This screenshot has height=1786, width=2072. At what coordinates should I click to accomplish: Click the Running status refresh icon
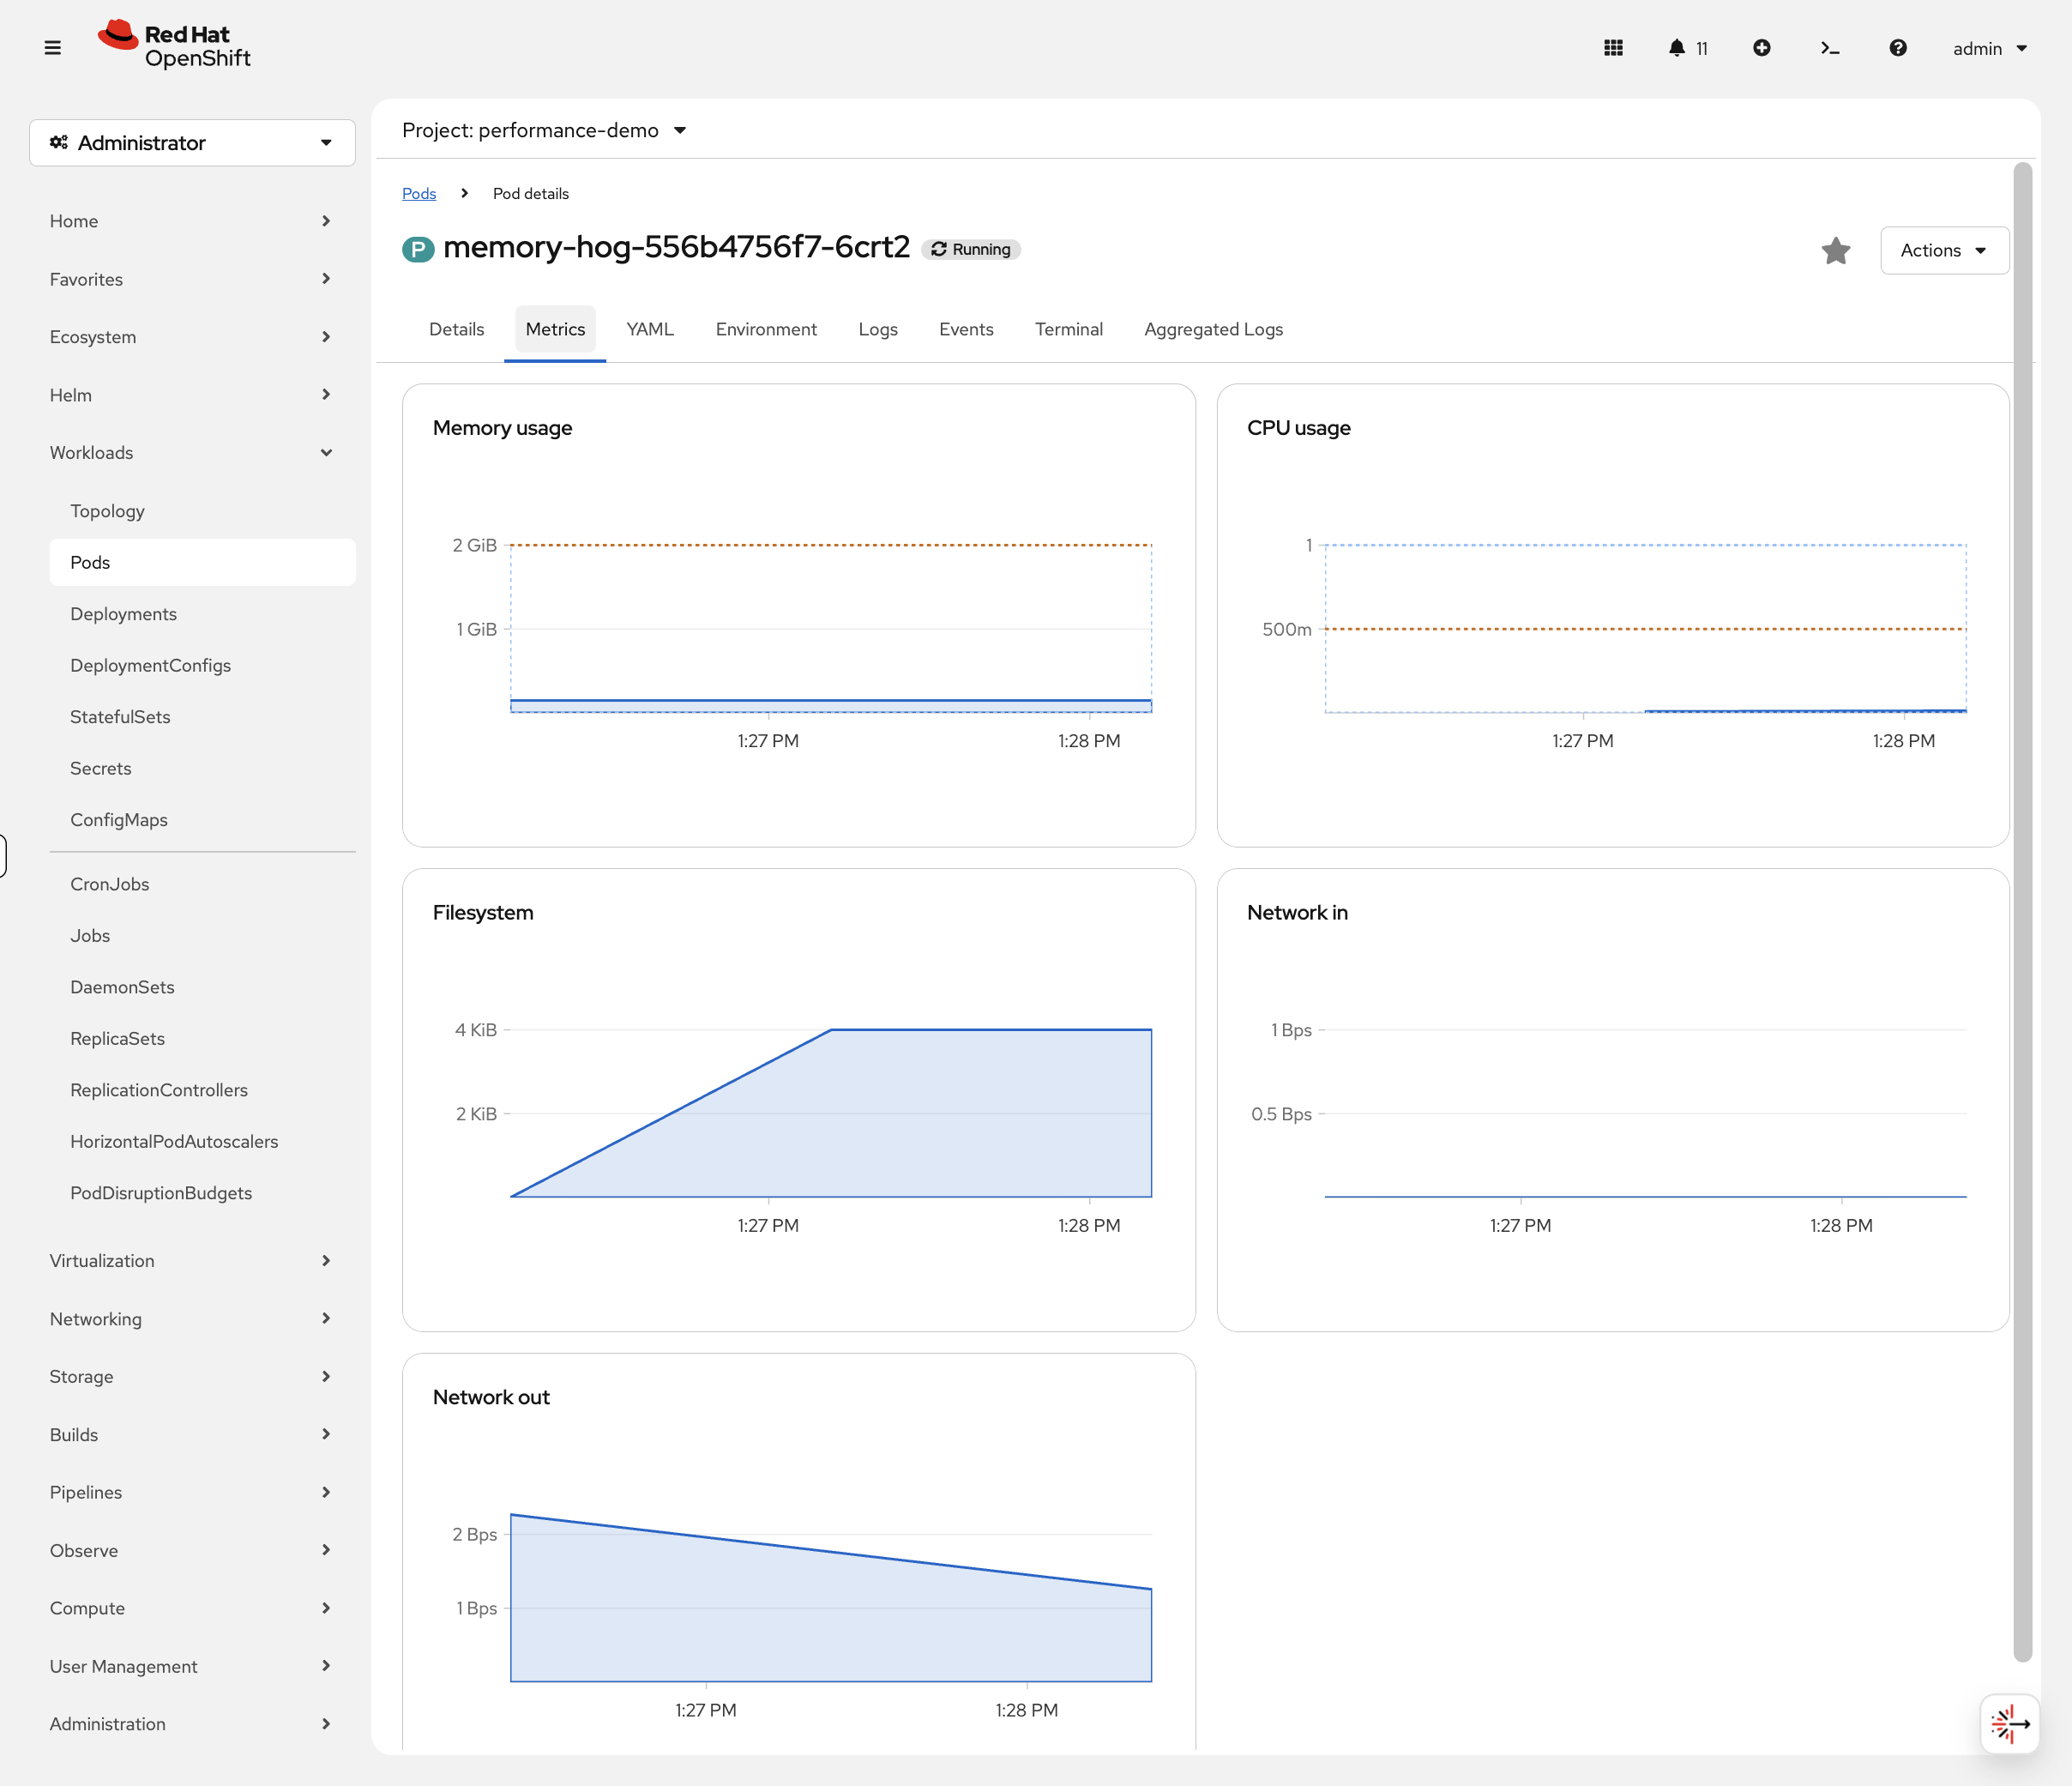point(938,249)
